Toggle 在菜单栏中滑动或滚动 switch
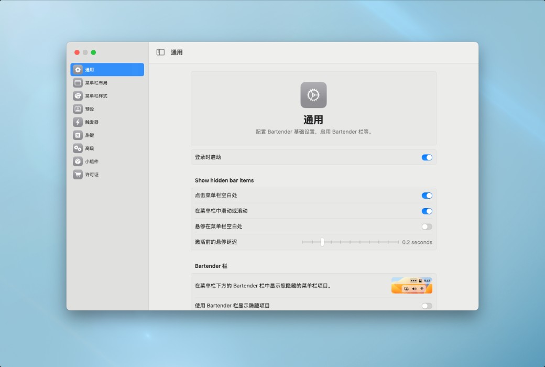The height and width of the screenshot is (367, 545). click(x=427, y=211)
